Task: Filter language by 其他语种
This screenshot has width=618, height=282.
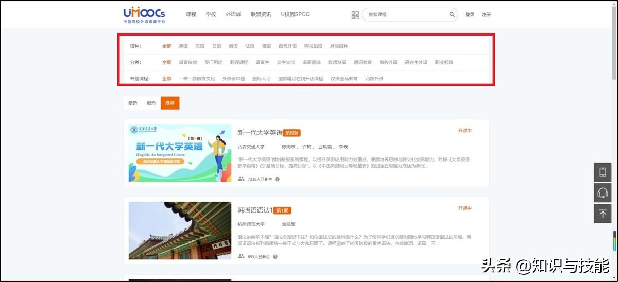Action: click(x=339, y=46)
